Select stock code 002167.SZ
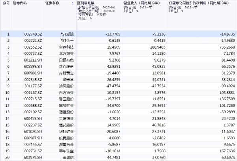This screenshot has width=237, height=161. coord(33,93)
